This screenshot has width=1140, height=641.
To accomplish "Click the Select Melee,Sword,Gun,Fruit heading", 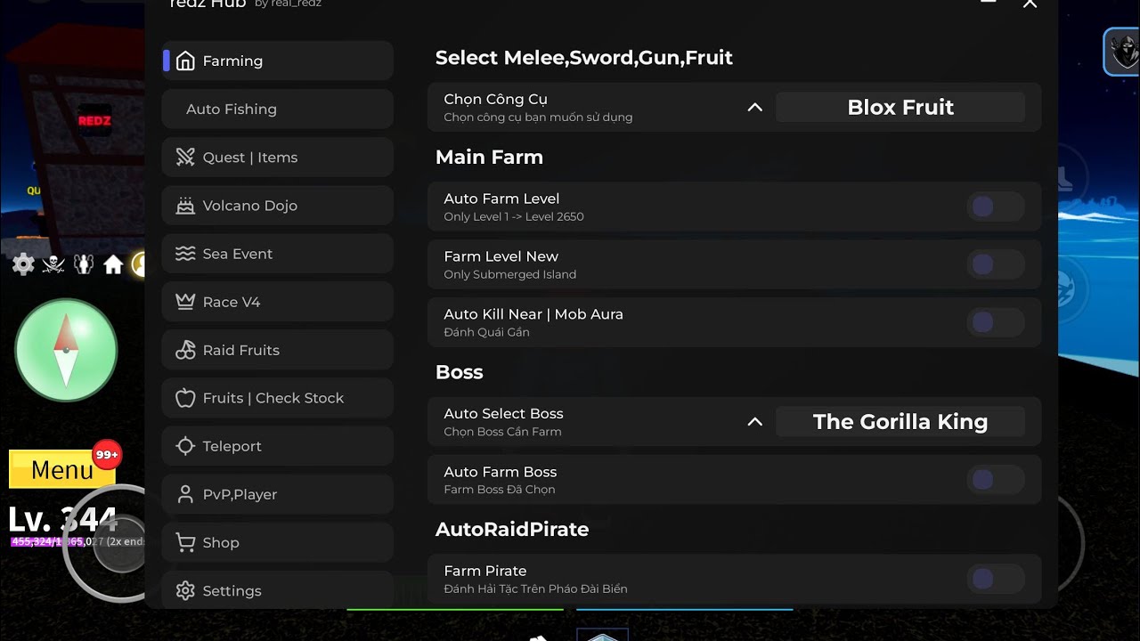I will (584, 58).
